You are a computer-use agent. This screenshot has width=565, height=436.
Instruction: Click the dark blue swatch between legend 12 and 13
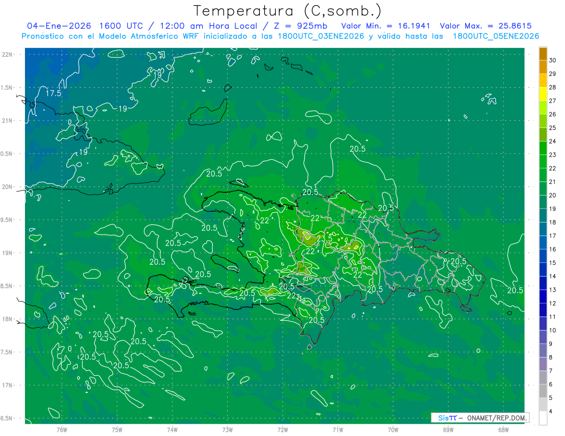point(543,297)
